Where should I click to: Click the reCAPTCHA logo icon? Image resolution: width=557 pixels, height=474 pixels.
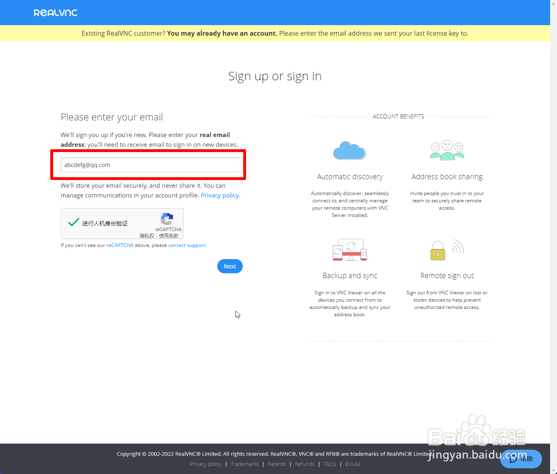[167, 219]
